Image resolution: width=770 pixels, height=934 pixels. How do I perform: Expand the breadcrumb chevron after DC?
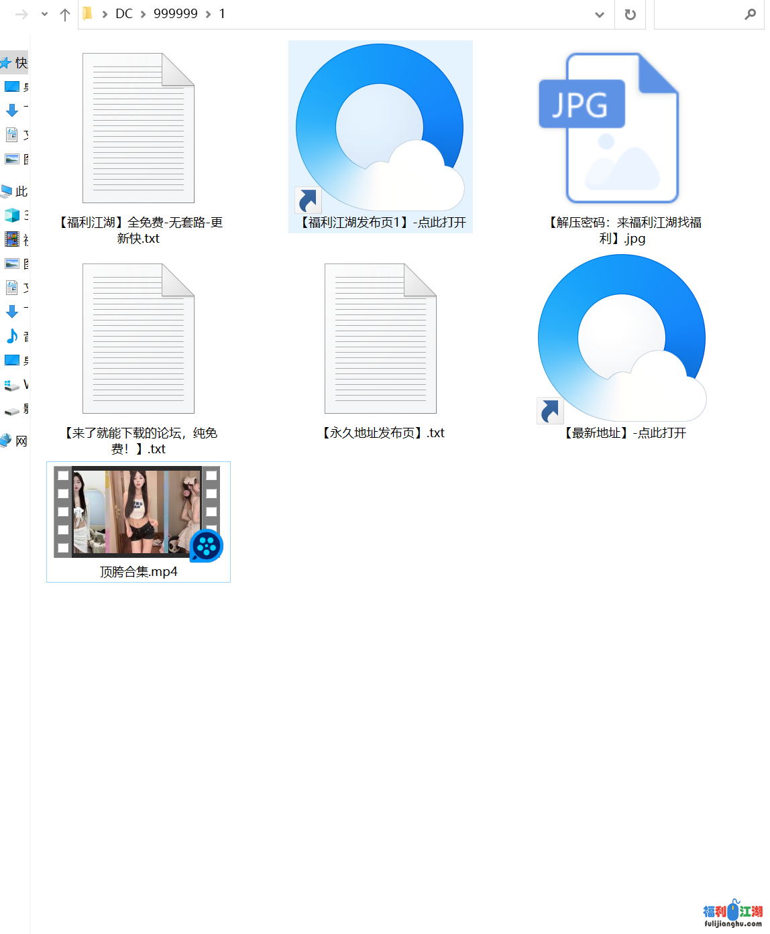[143, 14]
